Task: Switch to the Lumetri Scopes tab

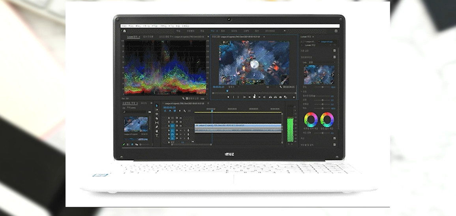Action: tap(133, 37)
